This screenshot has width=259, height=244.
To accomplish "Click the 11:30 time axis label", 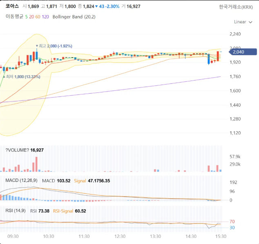I will pyautogui.click(x=84, y=236).
